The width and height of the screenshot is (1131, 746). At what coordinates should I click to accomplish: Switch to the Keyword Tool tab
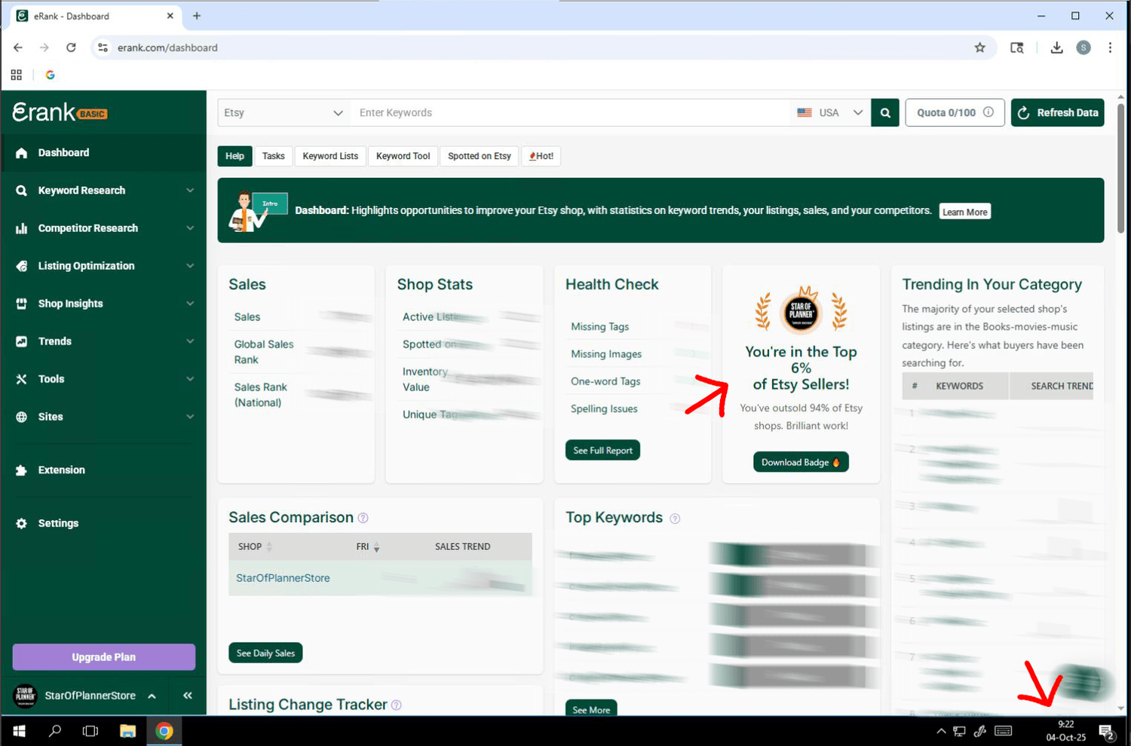click(403, 156)
